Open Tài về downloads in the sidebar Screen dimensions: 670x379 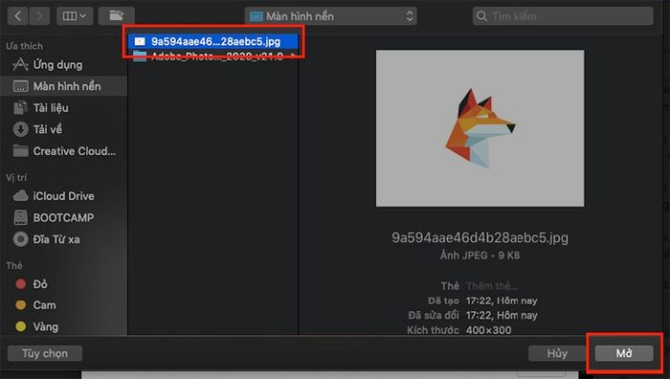point(64,129)
